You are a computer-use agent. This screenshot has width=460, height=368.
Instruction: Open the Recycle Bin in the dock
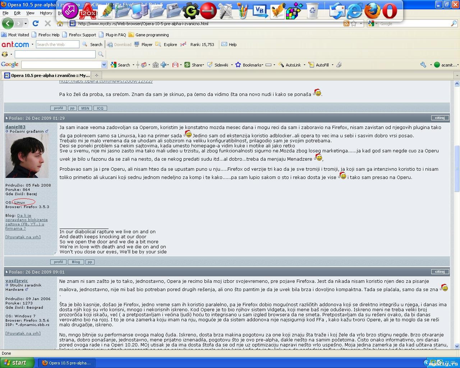(x=313, y=11)
